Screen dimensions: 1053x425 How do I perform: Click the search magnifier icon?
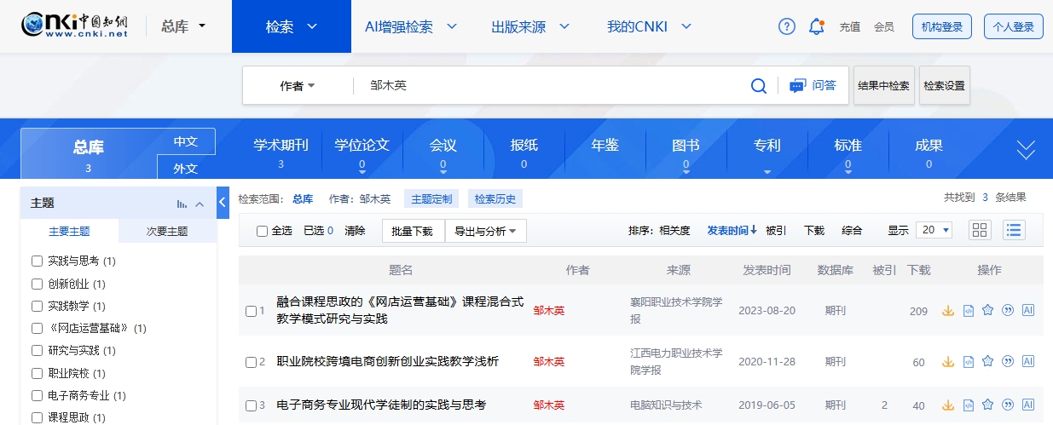[758, 85]
